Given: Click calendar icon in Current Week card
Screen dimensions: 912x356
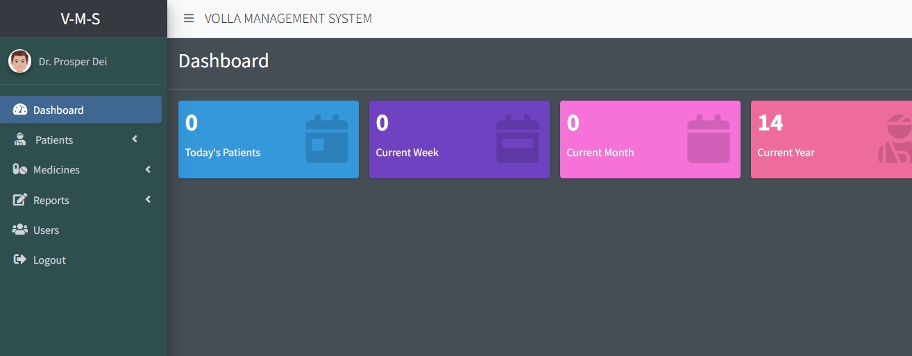Looking at the screenshot, I should tap(518, 139).
